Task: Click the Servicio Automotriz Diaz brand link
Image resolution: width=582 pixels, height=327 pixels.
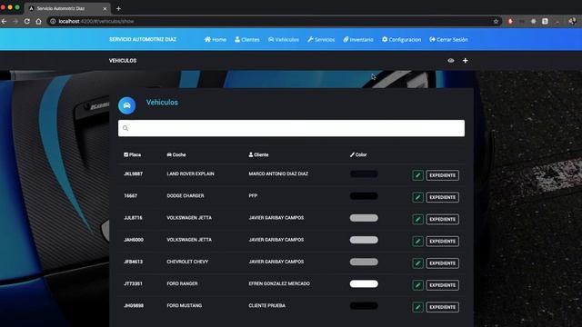Action: coord(143,39)
